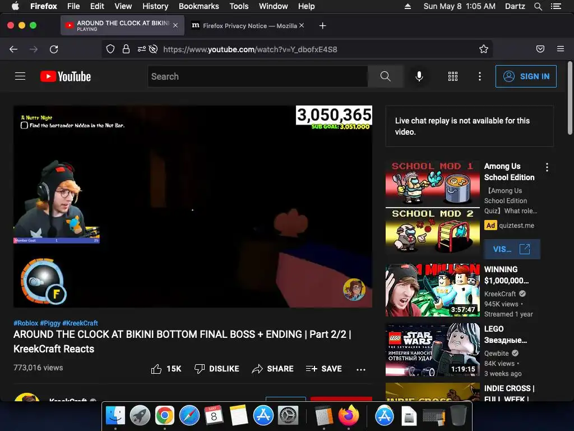Viewport: 574px width, 431px height.
Task: Open the View menu
Action: (x=123, y=6)
